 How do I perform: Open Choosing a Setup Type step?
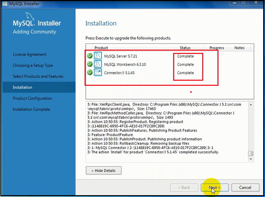[x=33, y=66]
